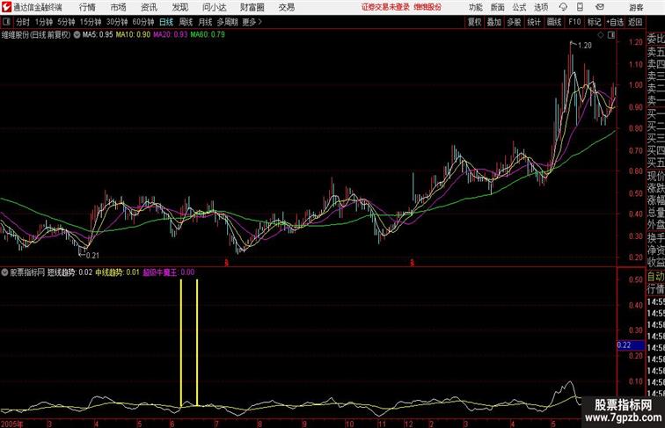The width and height of the screenshot is (665, 428).
Task: Switch to the 5分钟 period tab
Action: pyautogui.click(x=66, y=22)
